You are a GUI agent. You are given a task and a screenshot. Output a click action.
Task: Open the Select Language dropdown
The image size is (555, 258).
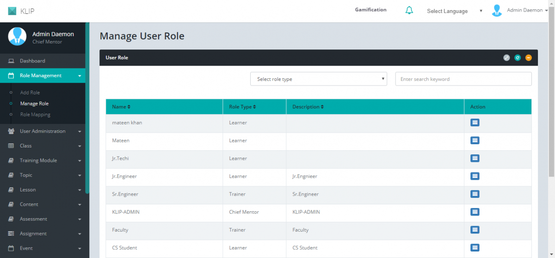454,11
